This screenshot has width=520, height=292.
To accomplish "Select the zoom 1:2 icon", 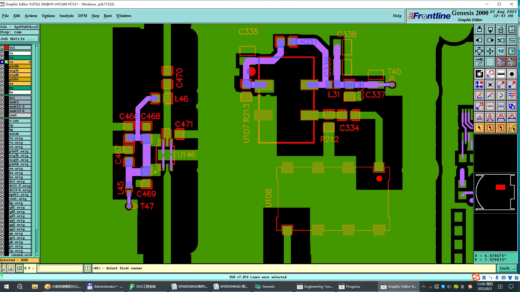I will point(501,51).
